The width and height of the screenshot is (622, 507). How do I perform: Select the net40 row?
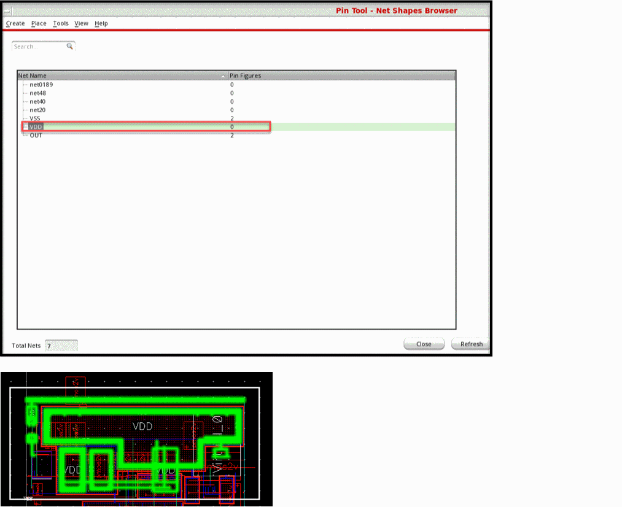pos(236,101)
